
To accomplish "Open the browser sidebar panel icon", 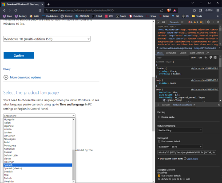I will point(200,10).
